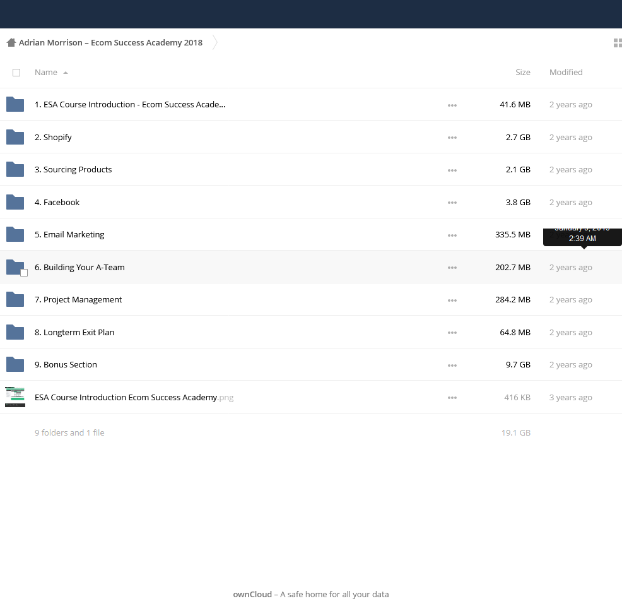622x613 pixels.
Task: Open the more actions dots for 6. Building Your A-Team
Action: click(x=452, y=268)
